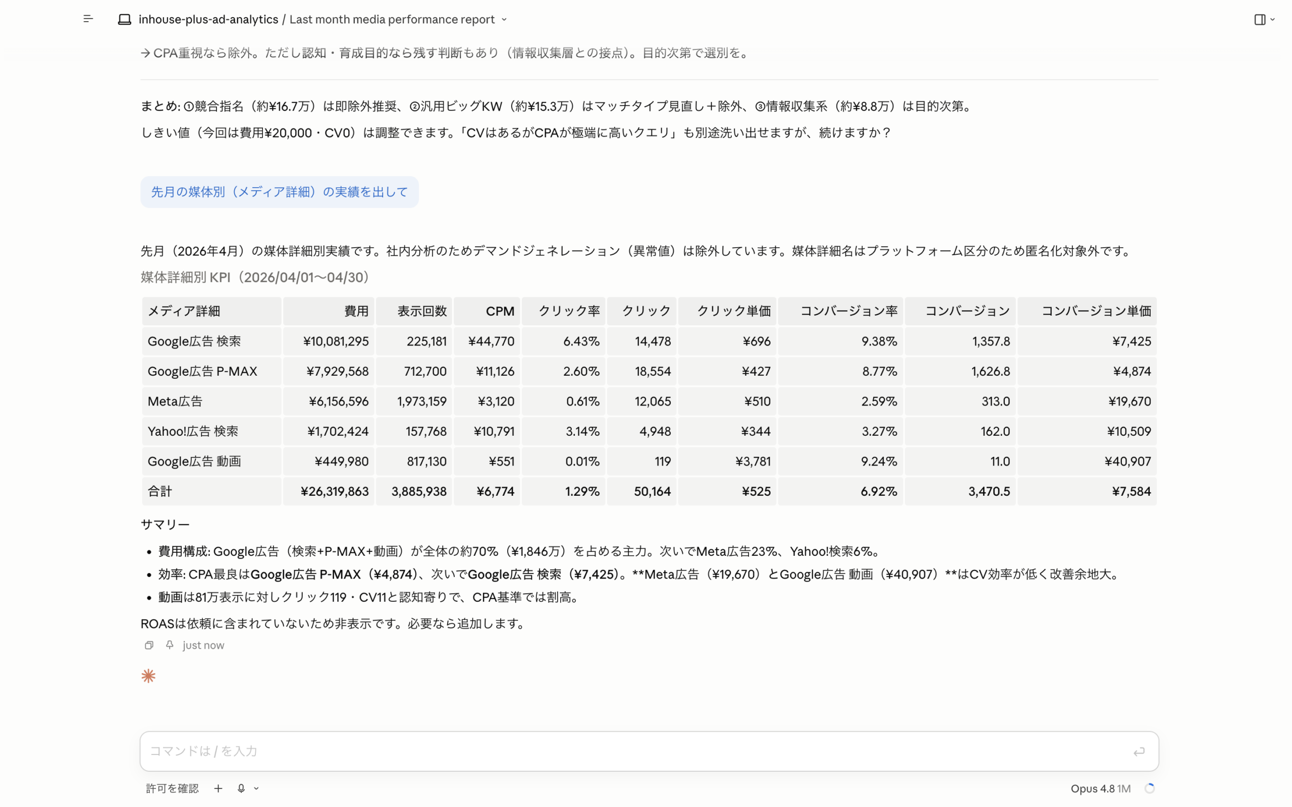The height and width of the screenshot is (807, 1292).
Task: Click the 表示回数 column header
Action: coord(414,311)
